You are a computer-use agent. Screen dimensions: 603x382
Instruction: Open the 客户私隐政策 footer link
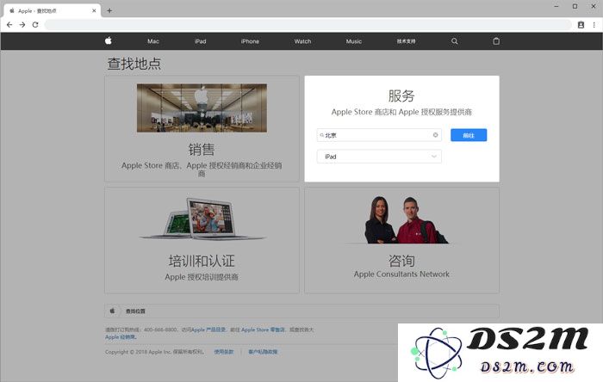click(263, 352)
